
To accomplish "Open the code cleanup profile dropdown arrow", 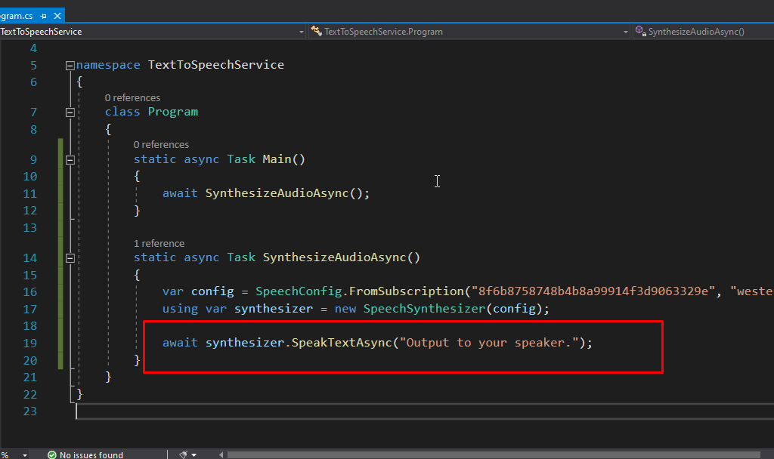I will point(194,454).
